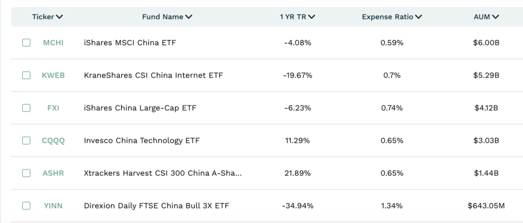Enable the CQQQ row checkbox
Viewport: 523px width, 223px height.
(26, 140)
